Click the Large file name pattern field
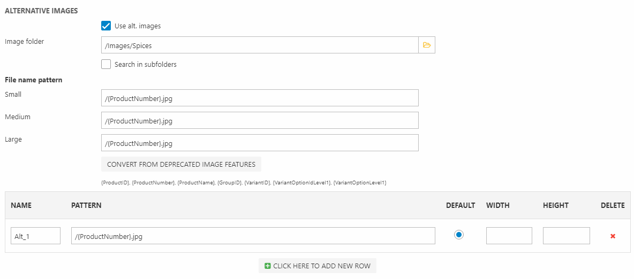Screen dimensions: 634x279 (259, 143)
